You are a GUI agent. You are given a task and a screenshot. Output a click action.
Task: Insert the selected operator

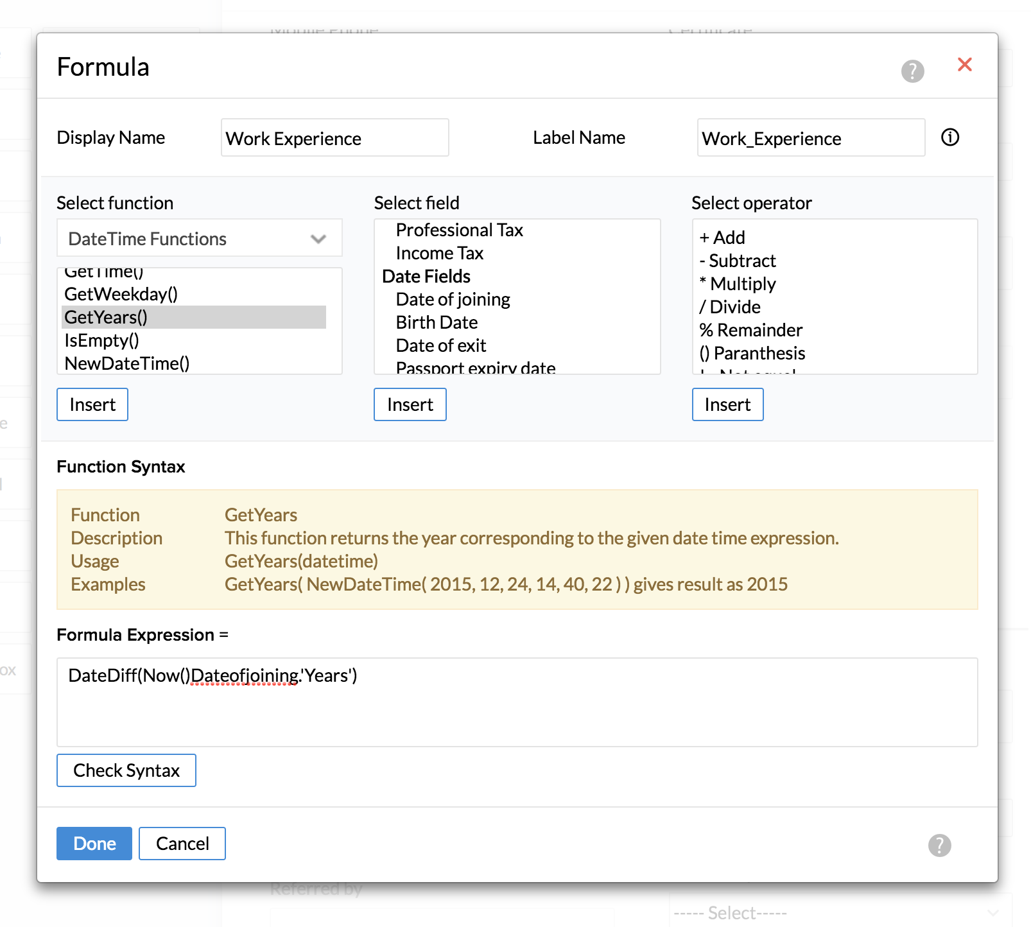click(x=727, y=404)
